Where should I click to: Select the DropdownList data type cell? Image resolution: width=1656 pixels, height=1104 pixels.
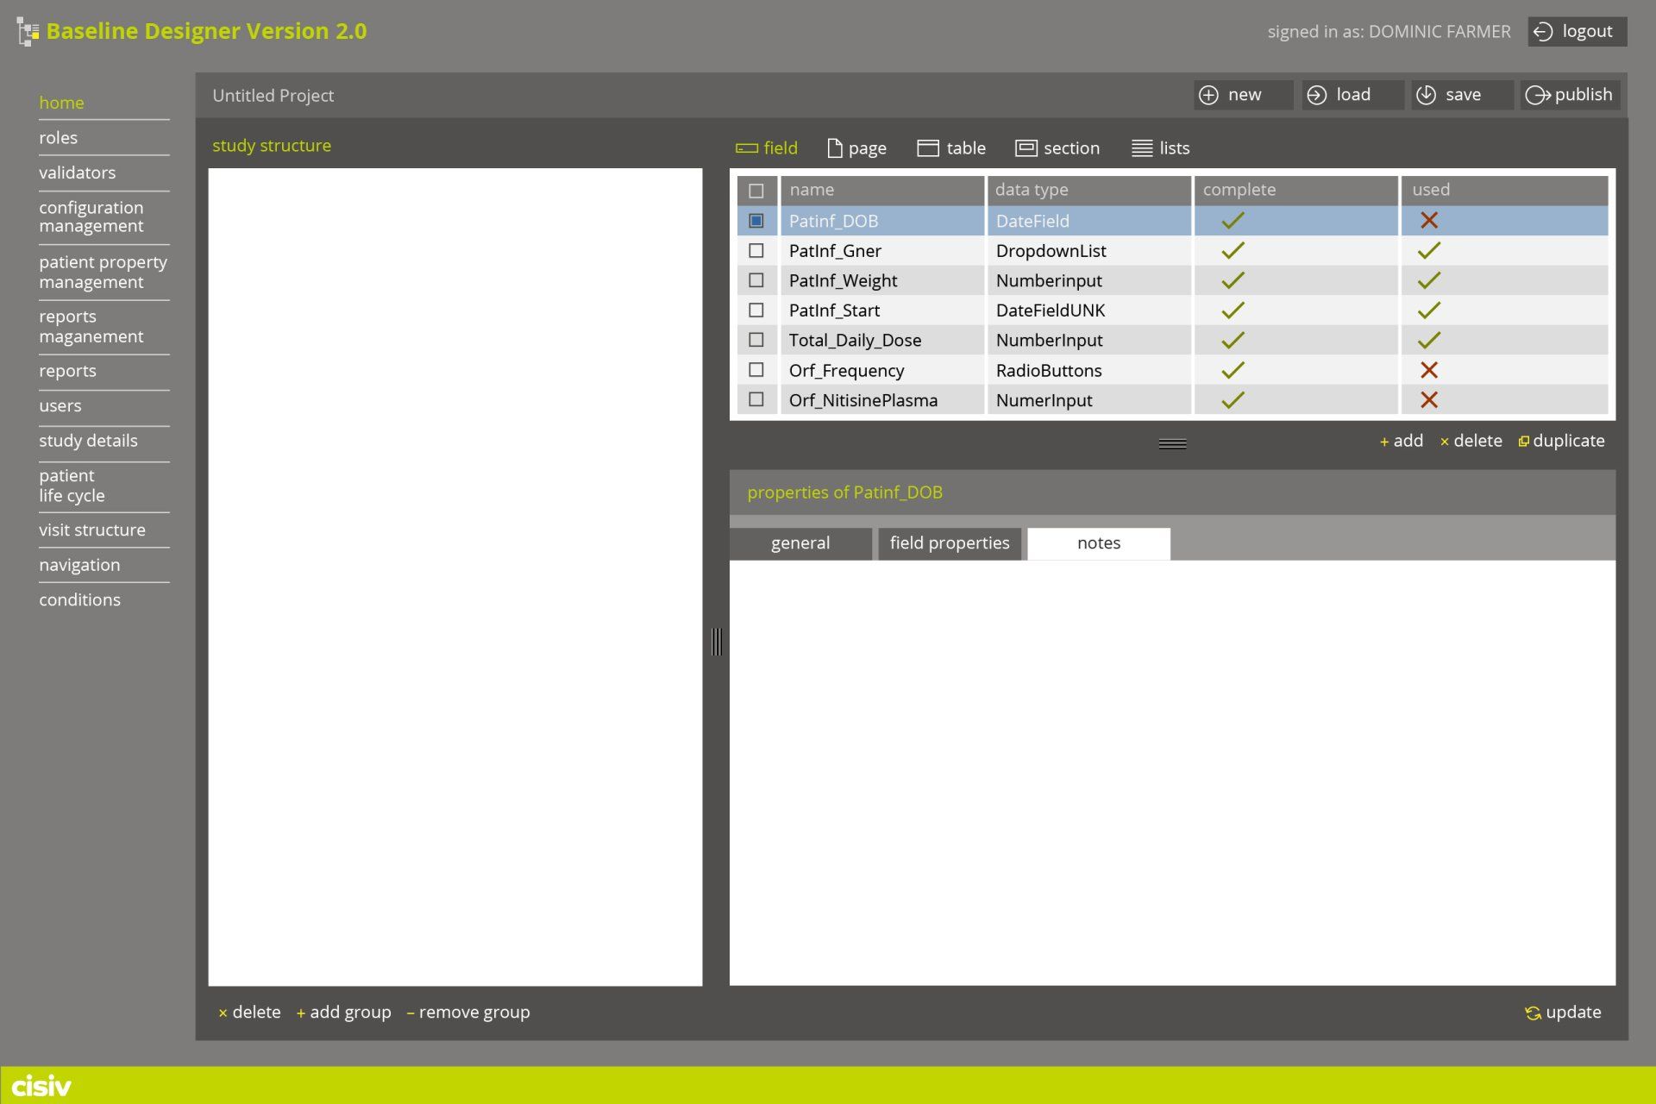tap(1088, 251)
